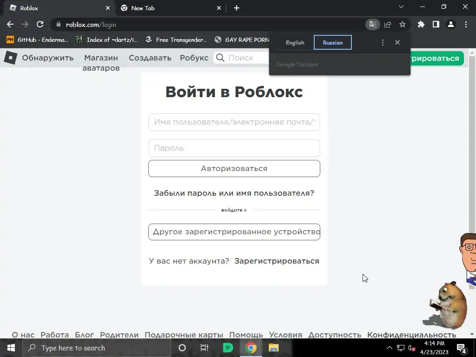Close the Roblox browser tab
The image size is (476, 357).
coord(108,8)
